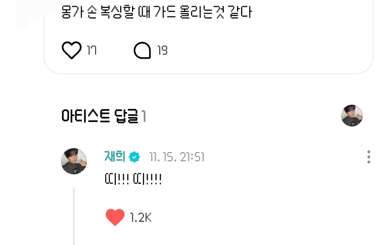The height and width of the screenshot is (245, 391).
Task: Tap the artist avatar right of 아티스트 답글
Action: point(352,116)
